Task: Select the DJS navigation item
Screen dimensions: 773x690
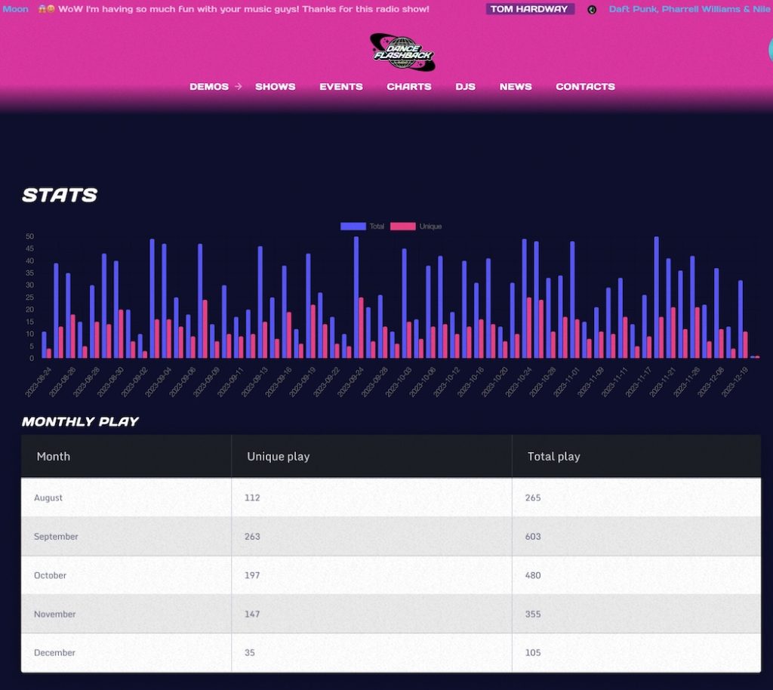Action: click(x=466, y=86)
